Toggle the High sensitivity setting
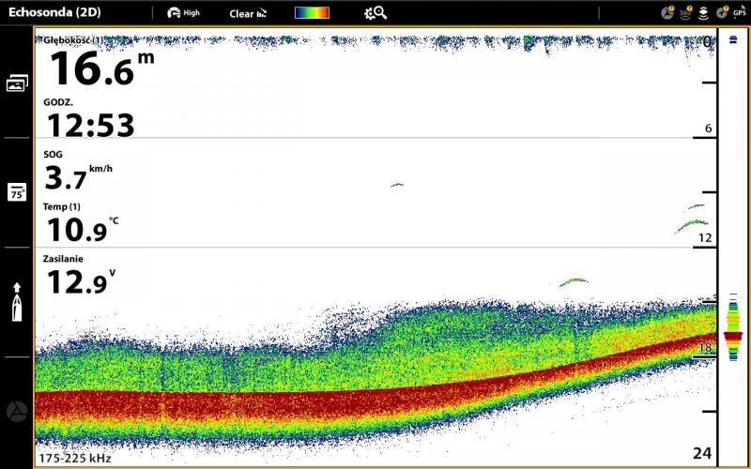The image size is (751, 469). coord(184,13)
